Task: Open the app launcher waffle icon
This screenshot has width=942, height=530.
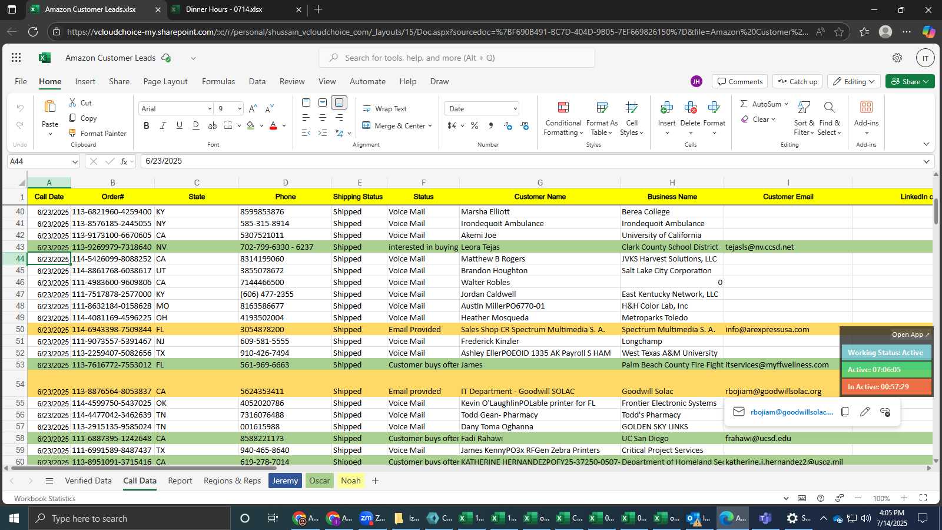Action: pyautogui.click(x=16, y=58)
